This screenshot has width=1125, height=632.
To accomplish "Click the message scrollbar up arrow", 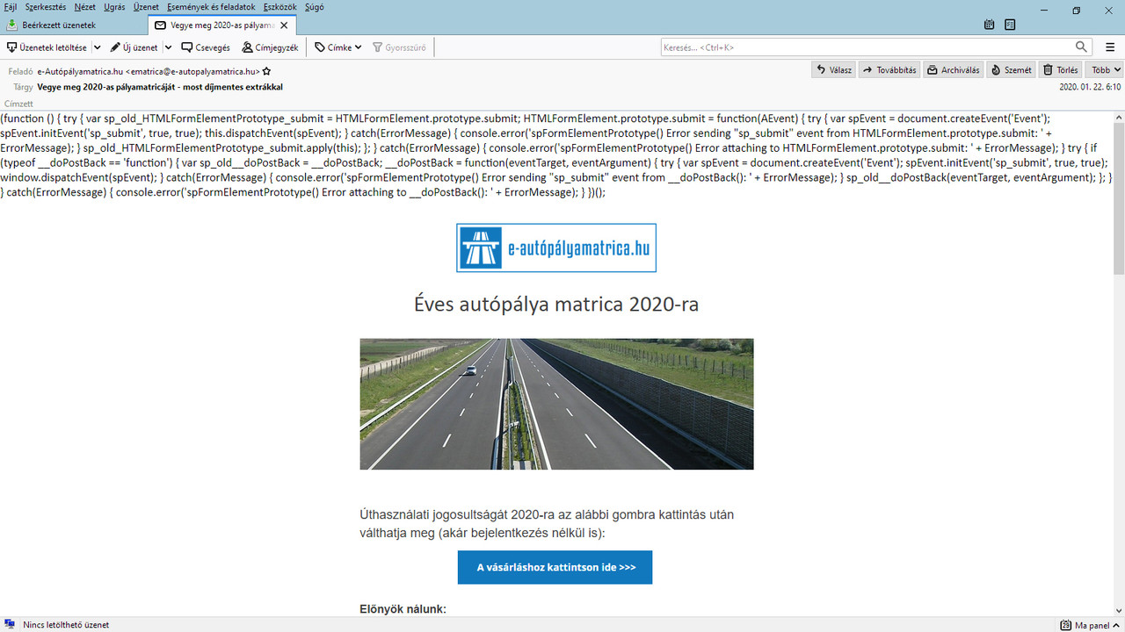I will [x=1119, y=116].
